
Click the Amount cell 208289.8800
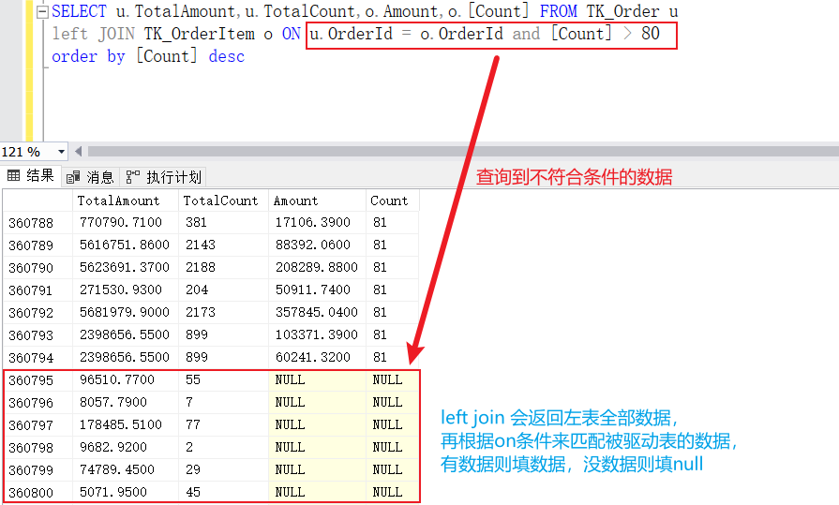[317, 267]
